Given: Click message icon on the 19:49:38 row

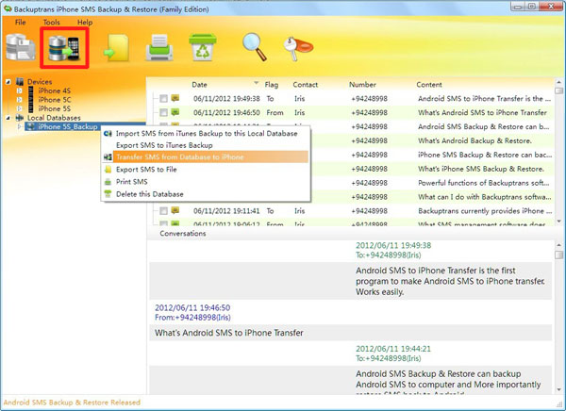Looking at the screenshot, I should coord(175,98).
